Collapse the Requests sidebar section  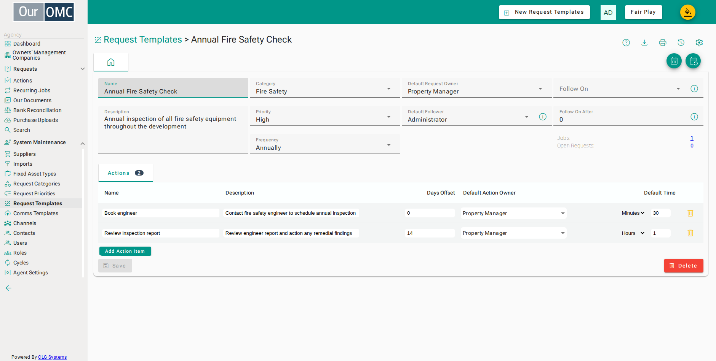tap(83, 69)
